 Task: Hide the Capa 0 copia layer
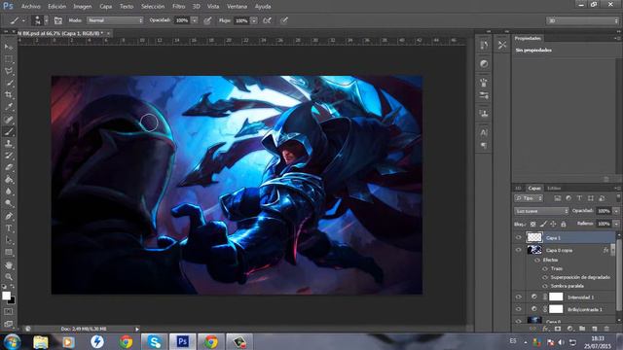519,250
